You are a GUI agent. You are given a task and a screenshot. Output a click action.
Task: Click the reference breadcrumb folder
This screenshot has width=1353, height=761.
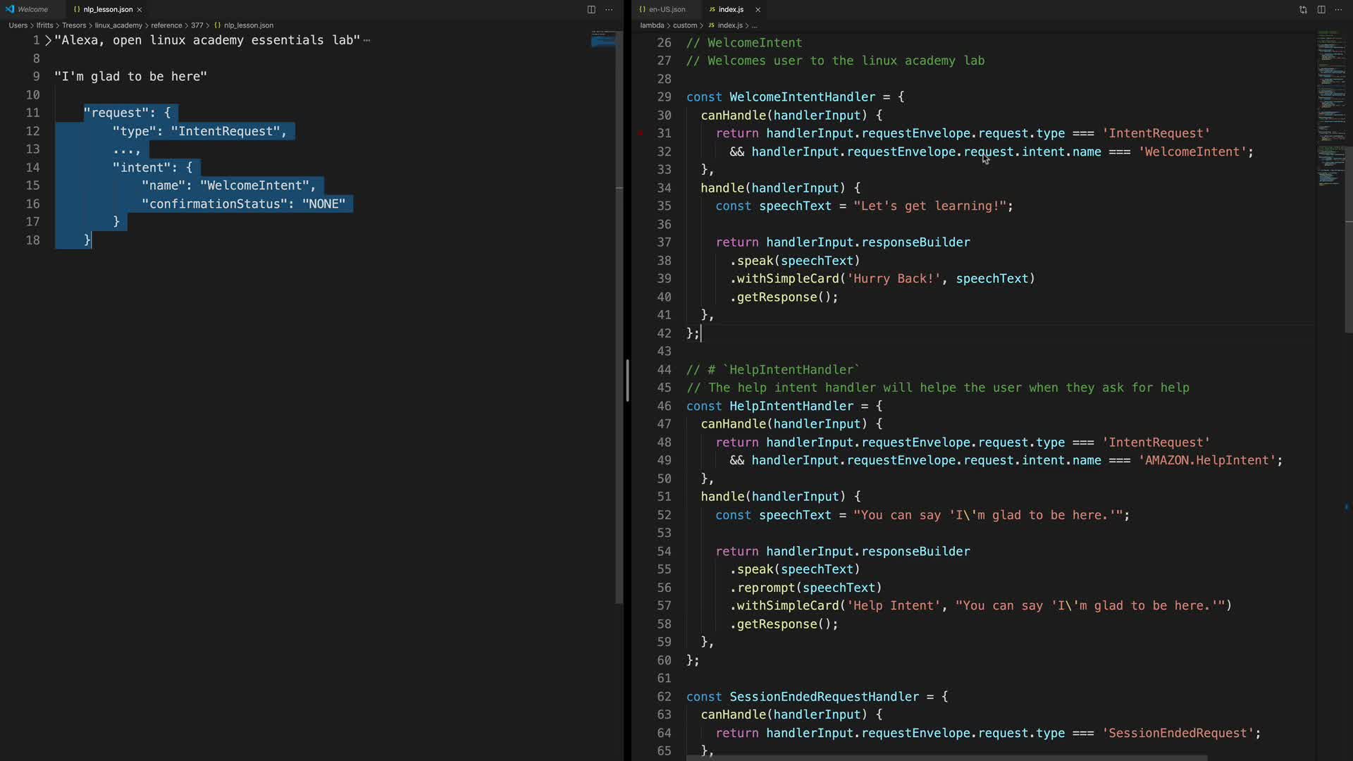point(166,25)
